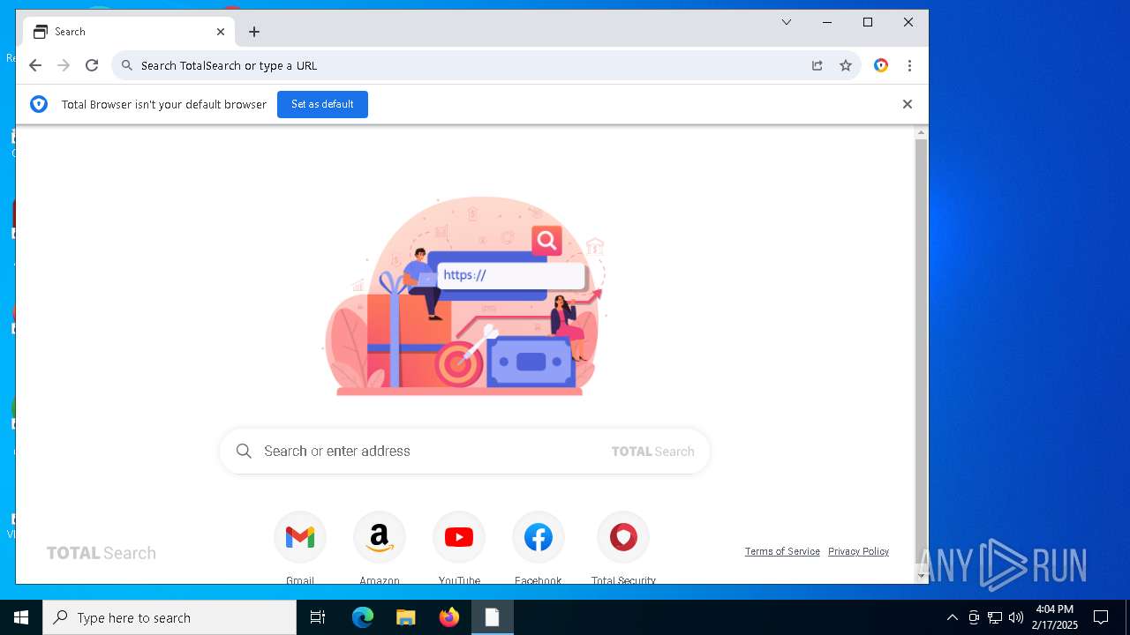Open File Explorer from taskbar
Screen dimensions: 1130x635
click(x=405, y=617)
